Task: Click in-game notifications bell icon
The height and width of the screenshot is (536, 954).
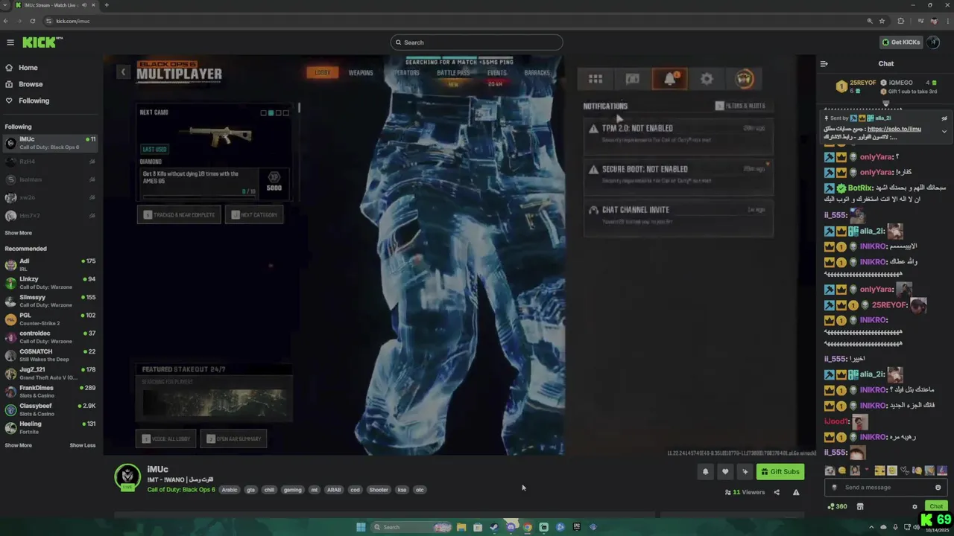Action: point(669,79)
